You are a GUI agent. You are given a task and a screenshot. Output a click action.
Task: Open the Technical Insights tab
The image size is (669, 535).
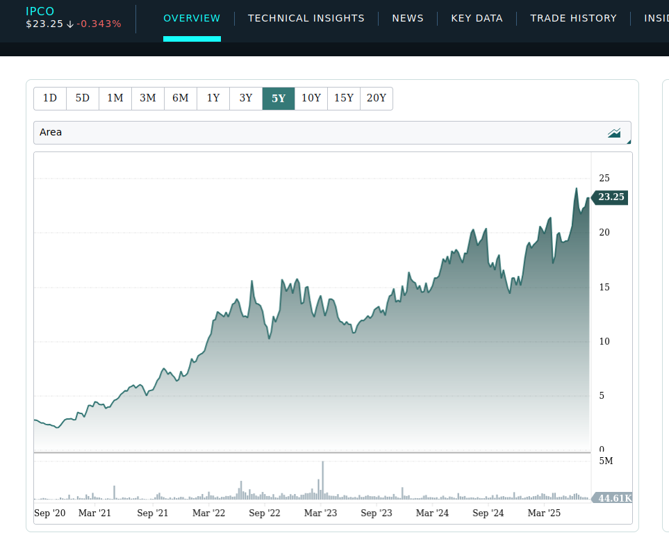point(306,19)
